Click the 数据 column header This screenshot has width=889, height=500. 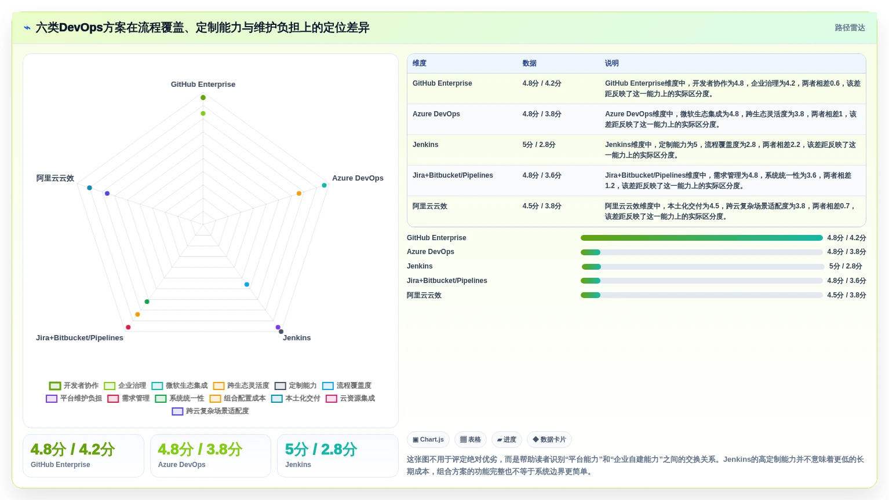[529, 63]
